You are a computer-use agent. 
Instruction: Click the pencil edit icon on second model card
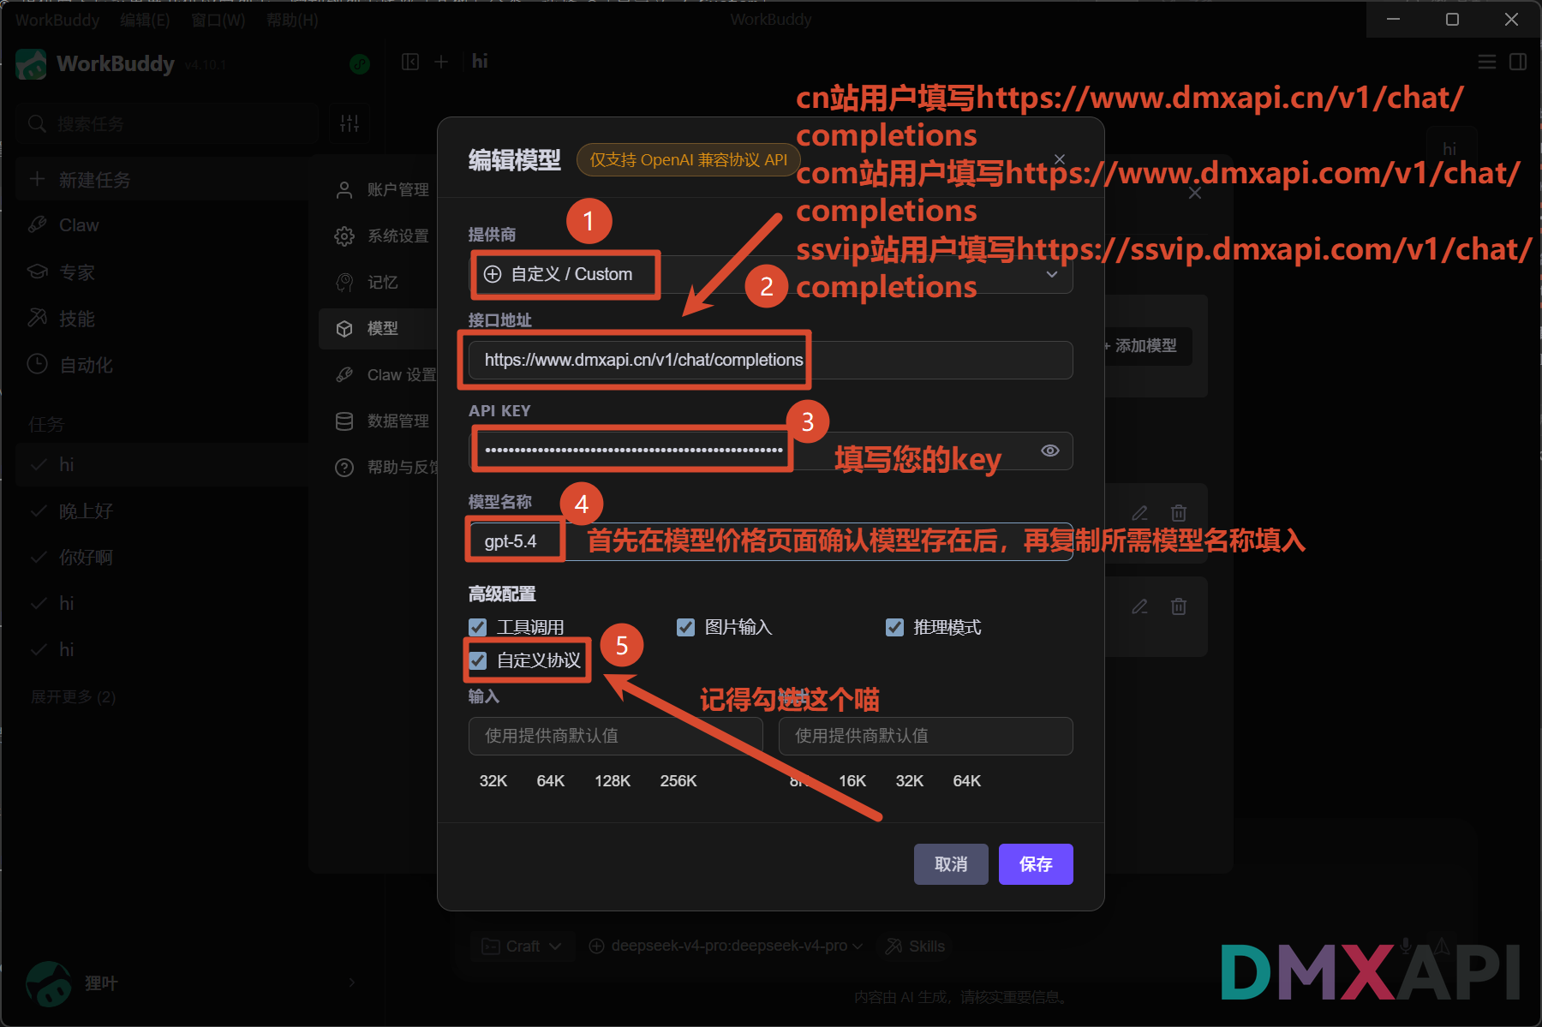[1139, 606]
